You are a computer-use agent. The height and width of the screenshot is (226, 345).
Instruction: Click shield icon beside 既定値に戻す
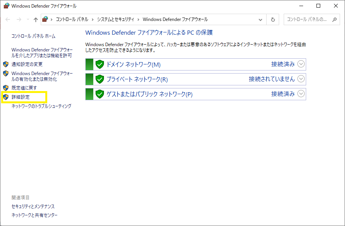[x=6, y=88]
